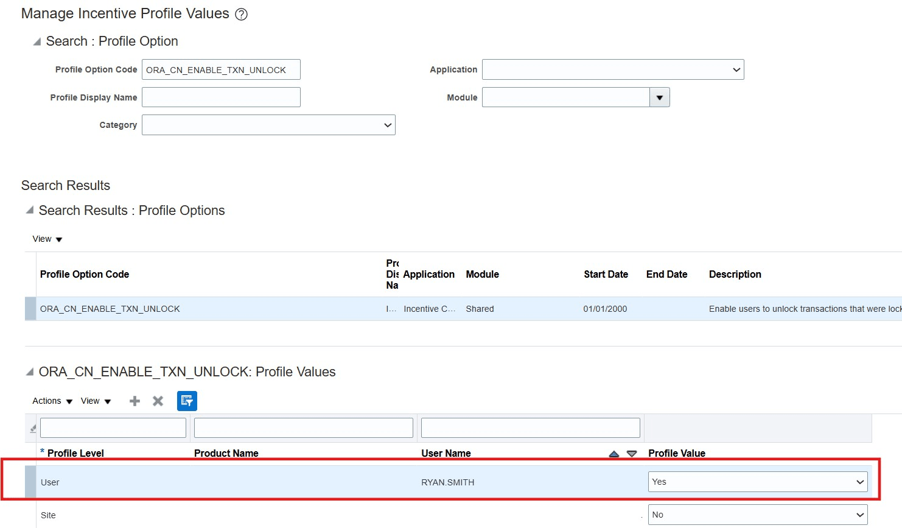This screenshot has width=902, height=528.
Task: Open the Module dropdown arrow
Action: click(x=660, y=97)
